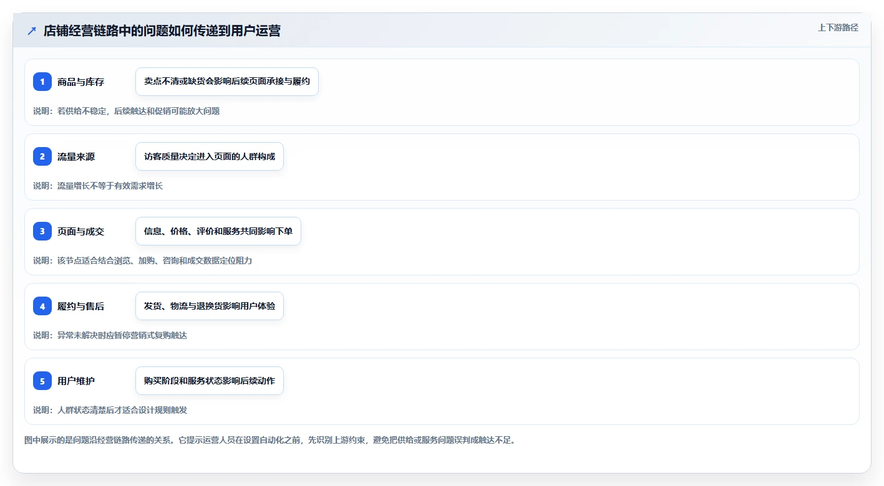Click the caption starting 图中展示的是问题沿经营链路传递的关系
884x486 pixels.
click(x=270, y=440)
